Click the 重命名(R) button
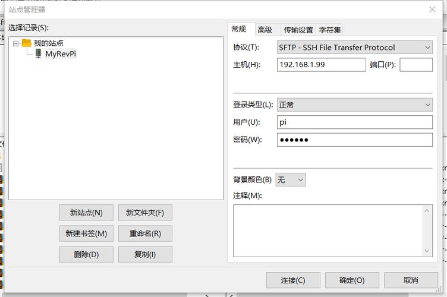The width and height of the screenshot is (447, 297). tap(145, 233)
